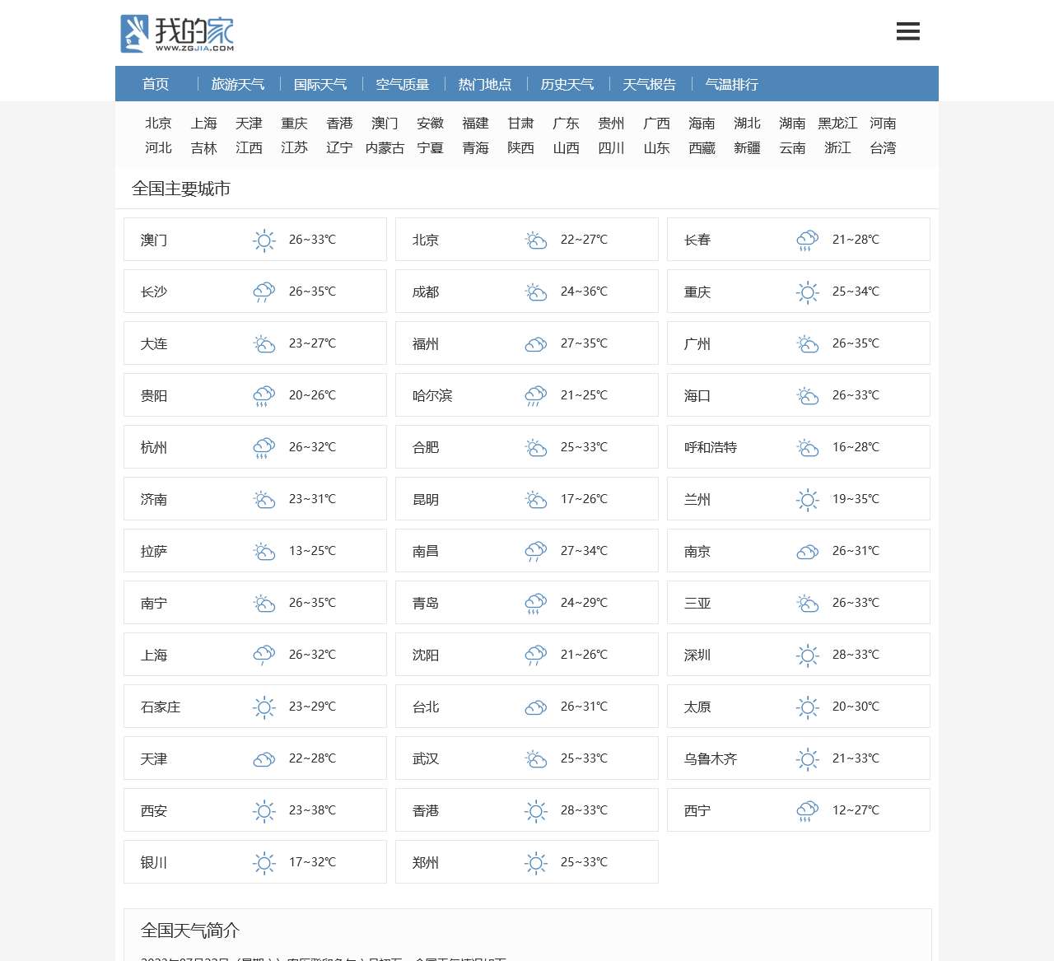Click the 全国主要城市 heading
1054x961 pixels.
181,189
